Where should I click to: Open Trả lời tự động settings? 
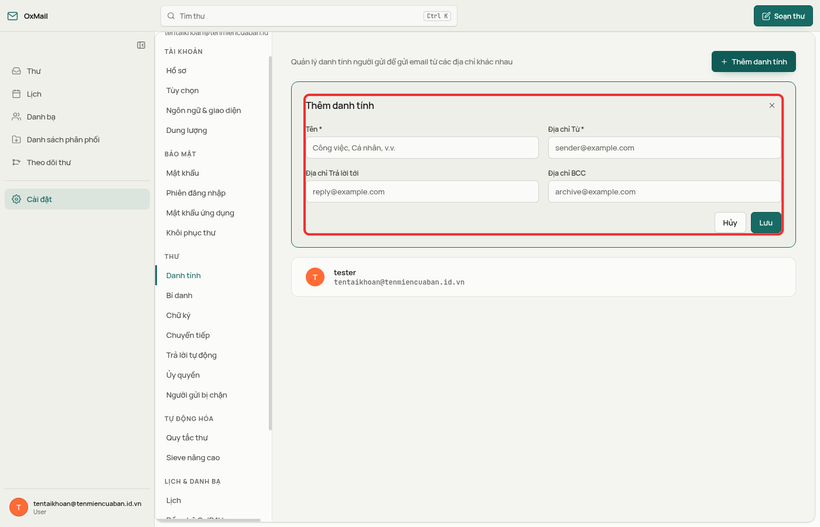pyautogui.click(x=212, y=355)
